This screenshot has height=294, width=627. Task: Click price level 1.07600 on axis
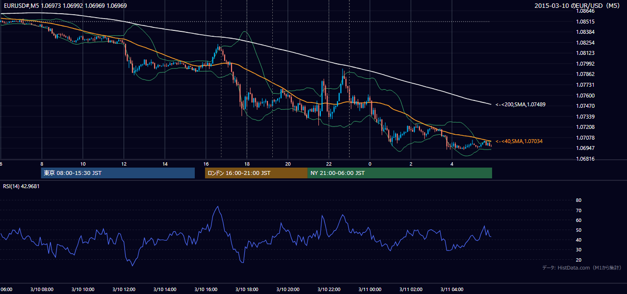click(x=586, y=96)
